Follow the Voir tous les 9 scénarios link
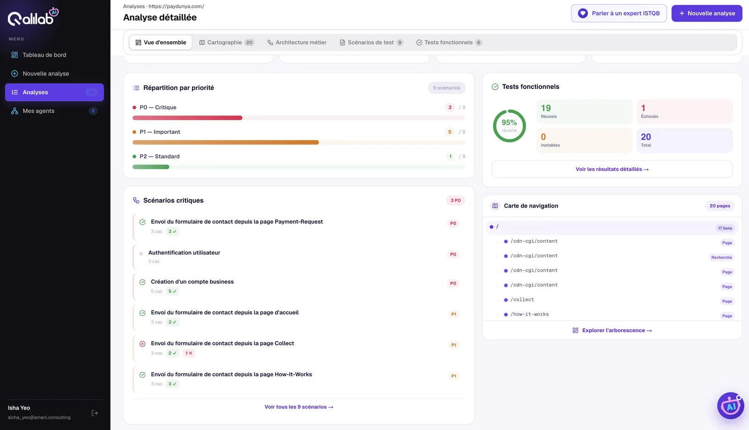This screenshot has width=749, height=430. 299,407
